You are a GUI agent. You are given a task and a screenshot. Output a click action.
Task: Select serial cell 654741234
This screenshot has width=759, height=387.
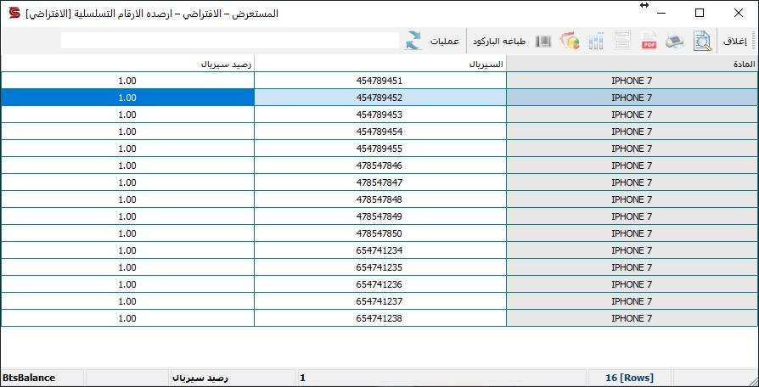[380, 250]
